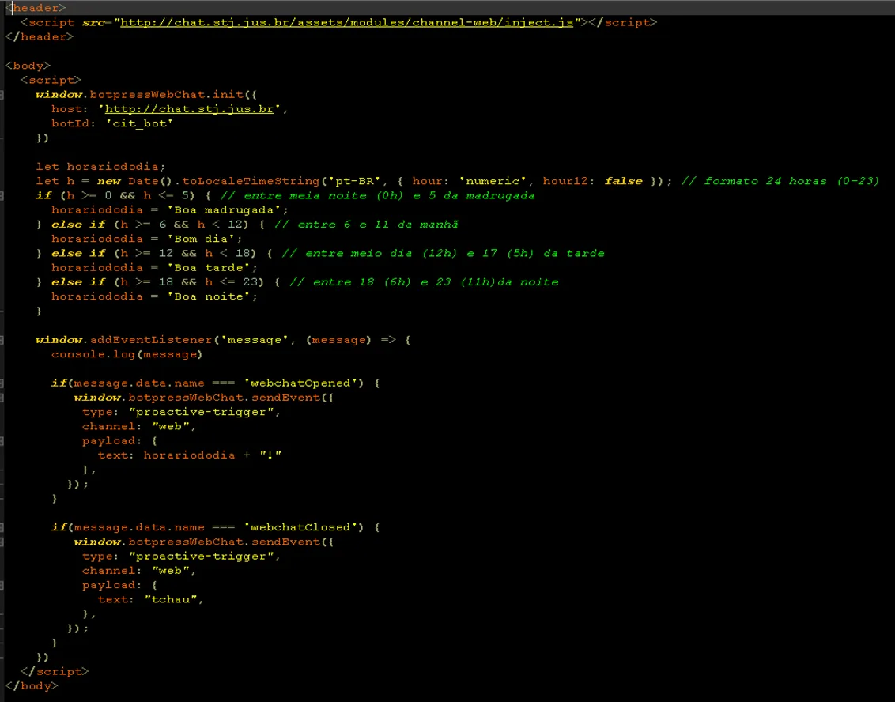Click the 'horariododia + "!"' expression
This screenshot has width=895, height=702.
tap(213, 455)
